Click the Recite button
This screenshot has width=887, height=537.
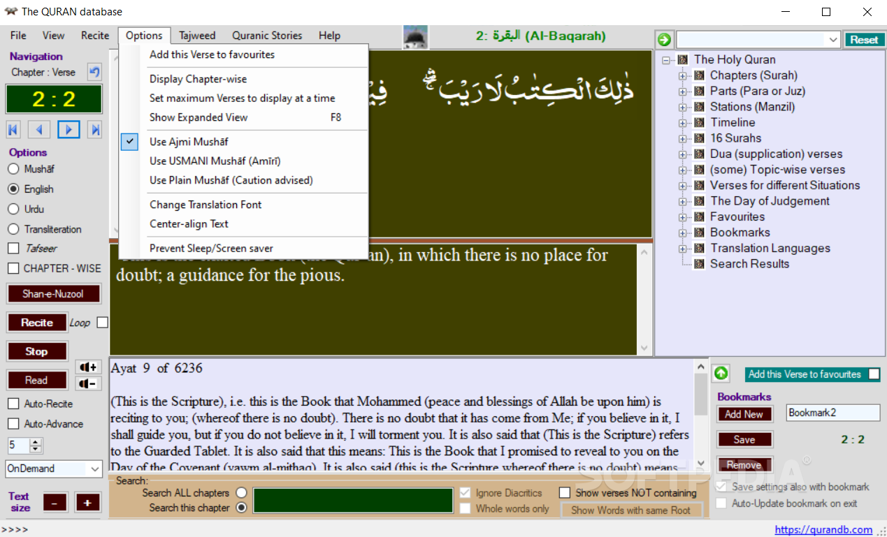37,323
